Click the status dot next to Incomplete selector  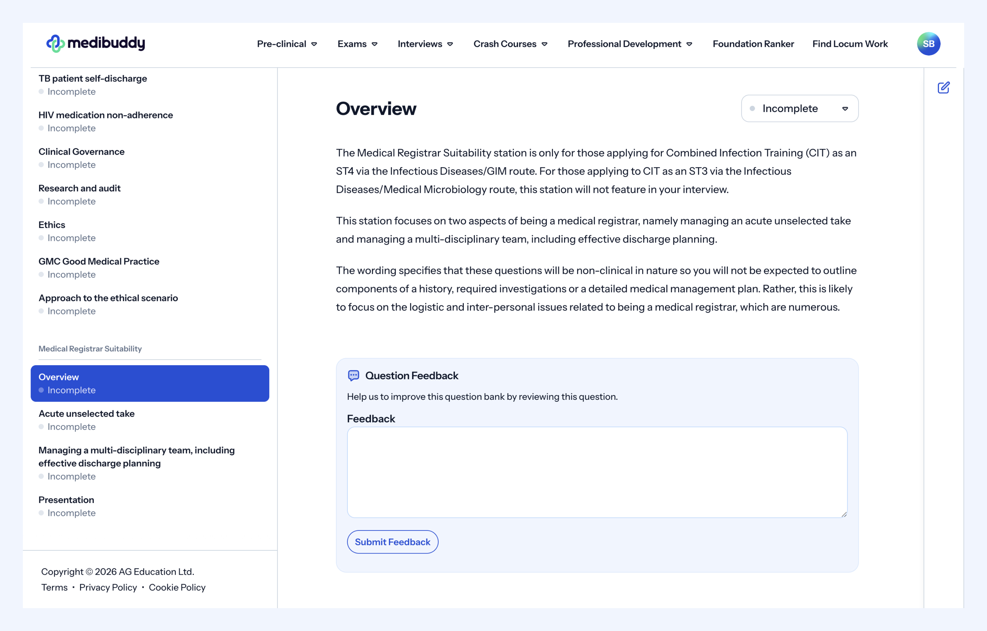(x=752, y=109)
